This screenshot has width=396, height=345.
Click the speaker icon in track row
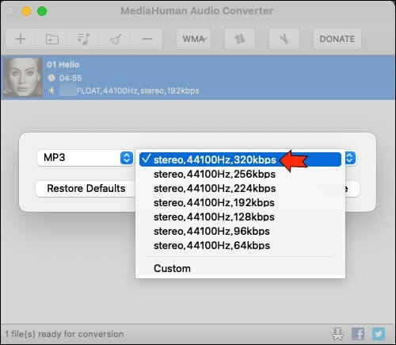(x=51, y=90)
